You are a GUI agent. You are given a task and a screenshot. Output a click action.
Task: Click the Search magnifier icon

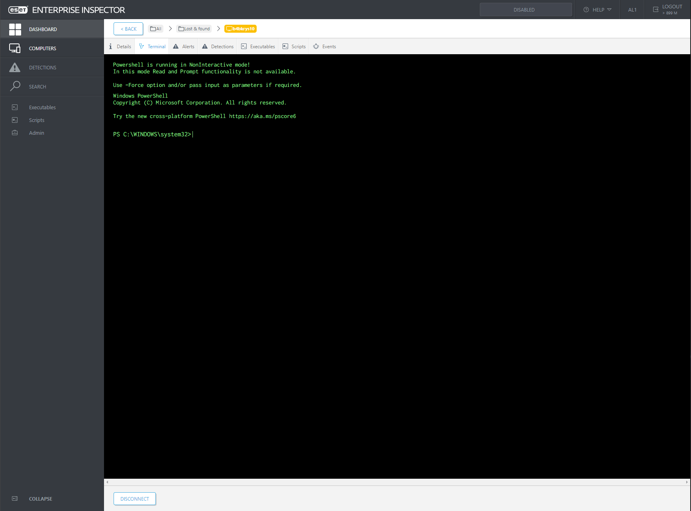(x=15, y=86)
